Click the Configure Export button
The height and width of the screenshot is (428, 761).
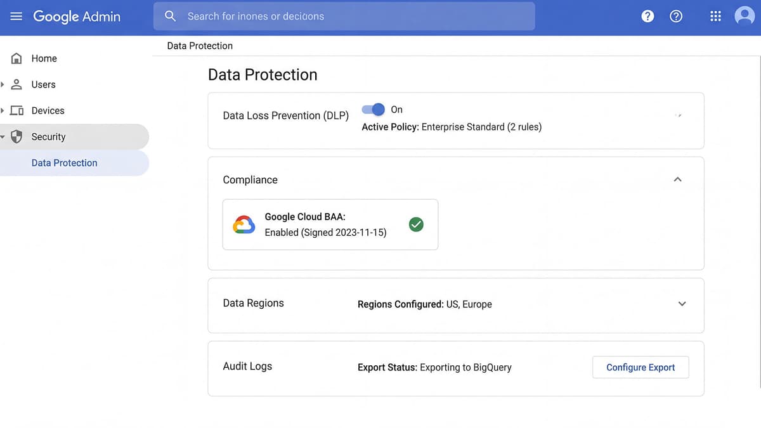[x=640, y=367]
